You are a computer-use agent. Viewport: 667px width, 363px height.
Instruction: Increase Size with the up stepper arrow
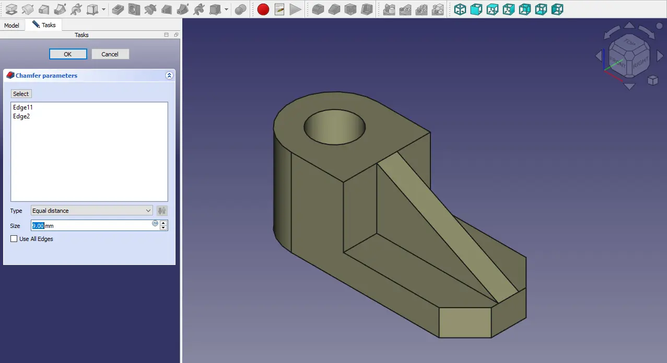[x=163, y=223]
